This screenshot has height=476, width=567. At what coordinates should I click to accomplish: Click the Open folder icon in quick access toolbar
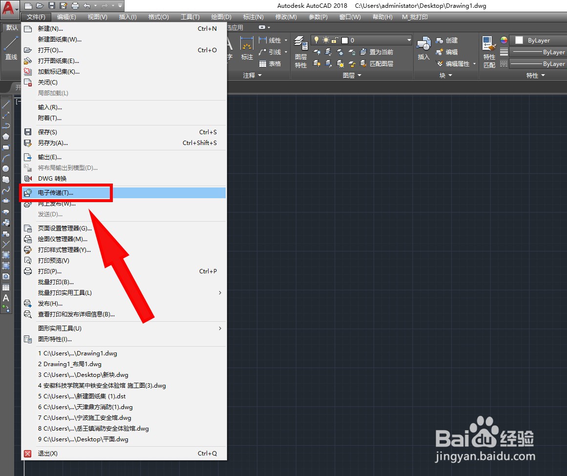[40, 6]
